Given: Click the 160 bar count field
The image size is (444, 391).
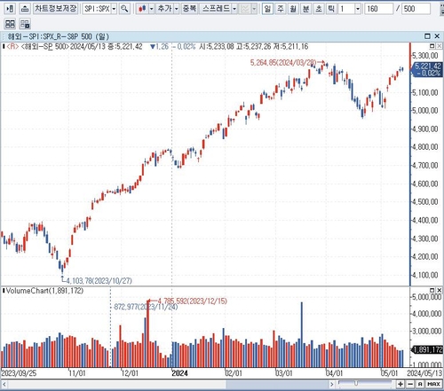Looking at the screenshot, I should coord(378,9).
